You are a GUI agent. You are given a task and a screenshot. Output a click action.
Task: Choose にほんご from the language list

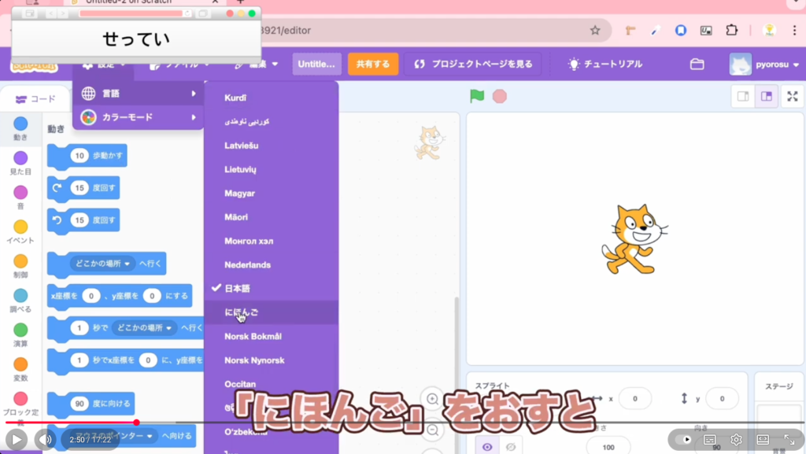click(242, 312)
